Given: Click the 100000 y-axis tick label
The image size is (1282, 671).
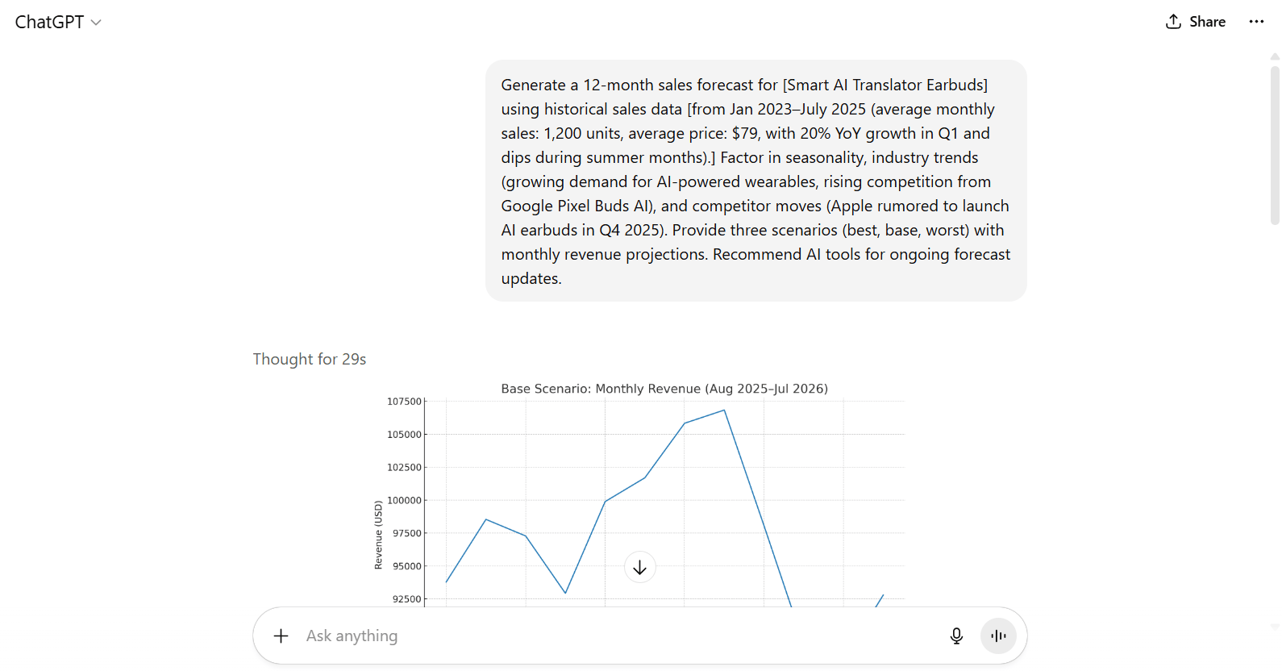Looking at the screenshot, I should click(x=404, y=500).
